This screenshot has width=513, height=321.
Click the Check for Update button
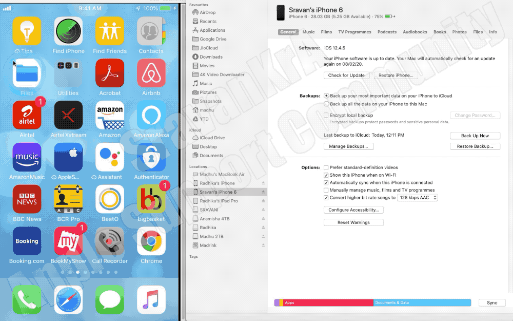click(346, 75)
